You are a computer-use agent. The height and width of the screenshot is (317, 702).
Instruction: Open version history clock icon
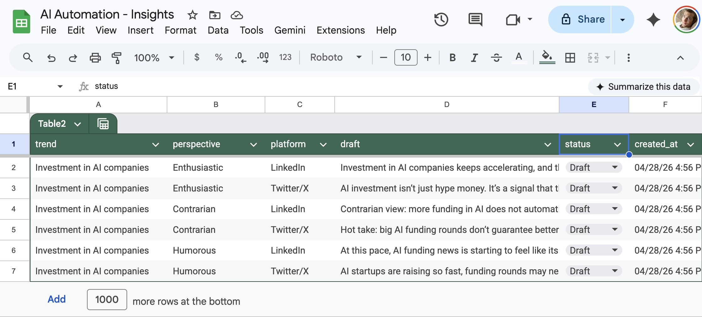(441, 19)
